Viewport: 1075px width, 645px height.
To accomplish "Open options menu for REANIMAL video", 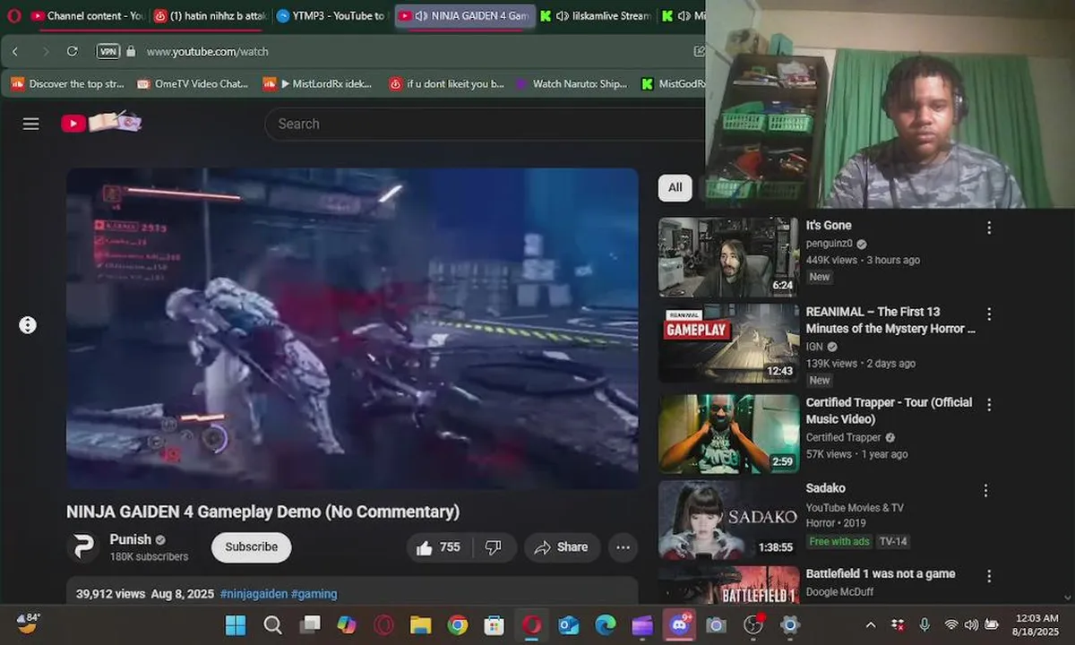I will coord(989,314).
